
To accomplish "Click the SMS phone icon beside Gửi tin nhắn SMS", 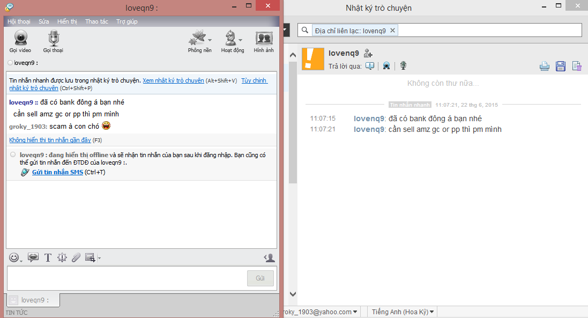I will click(x=25, y=173).
